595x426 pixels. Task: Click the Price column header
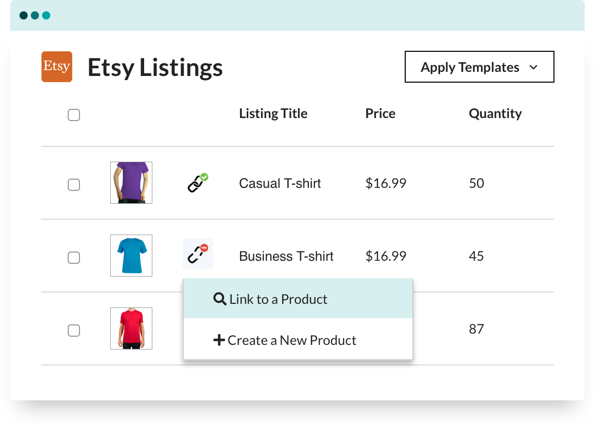(380, 113)
